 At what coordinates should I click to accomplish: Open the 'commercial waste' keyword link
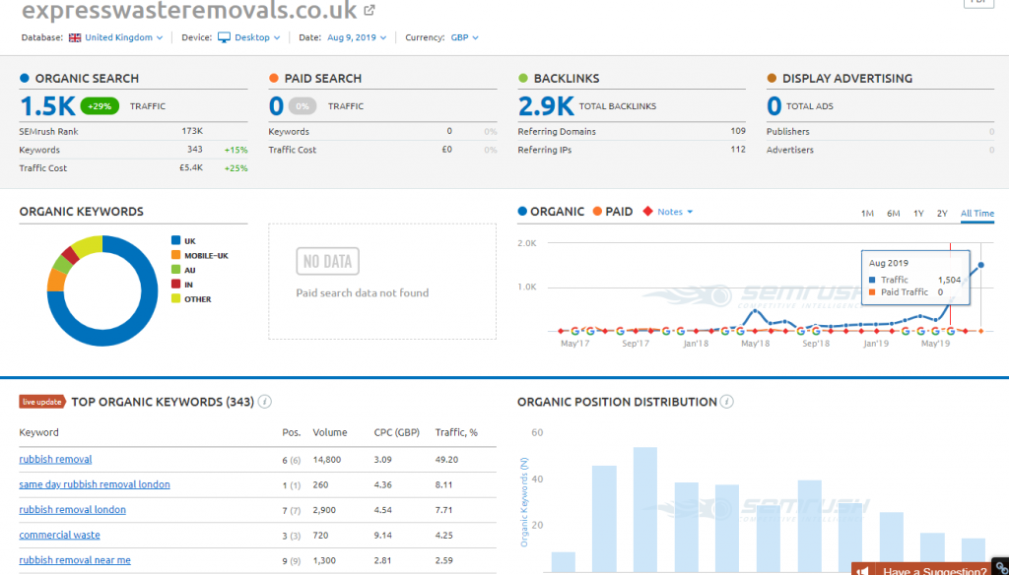60,535
